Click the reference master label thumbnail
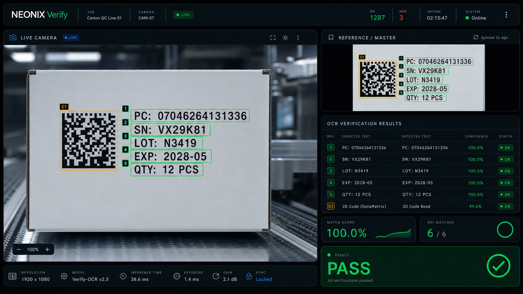This screenshot has width=523, height=294. point(419,77)
